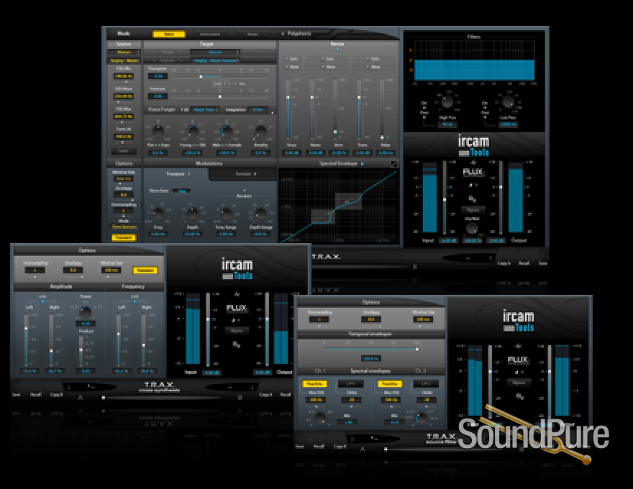This screenshot has height=489, width=633.
Task: Open the Wave Form dropdown in Modulations
Action: click(x=182, y=191)
